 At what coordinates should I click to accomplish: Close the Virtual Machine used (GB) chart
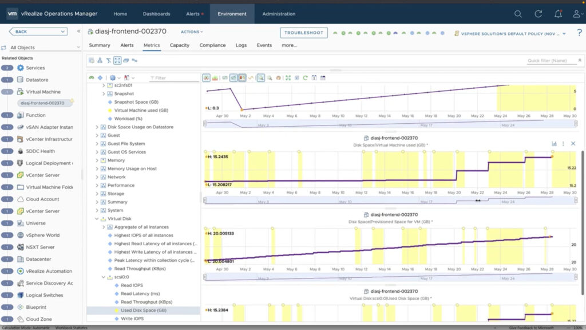[573, 144]
